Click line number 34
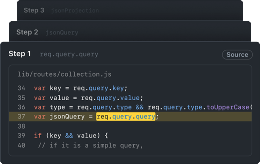260x164 pixels. click(x=21, y=88)
